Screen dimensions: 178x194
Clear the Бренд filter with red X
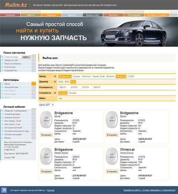[x=55, y=76]
